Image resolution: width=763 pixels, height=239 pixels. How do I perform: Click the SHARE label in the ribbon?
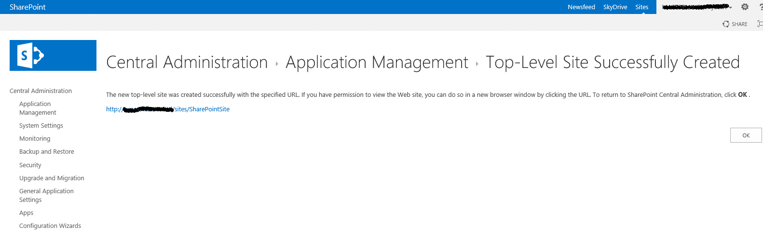click(x=739, y=24)
